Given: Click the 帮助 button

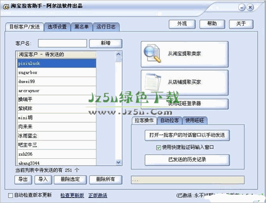Looking at the screenshot, I should click(x=212, y=24).
